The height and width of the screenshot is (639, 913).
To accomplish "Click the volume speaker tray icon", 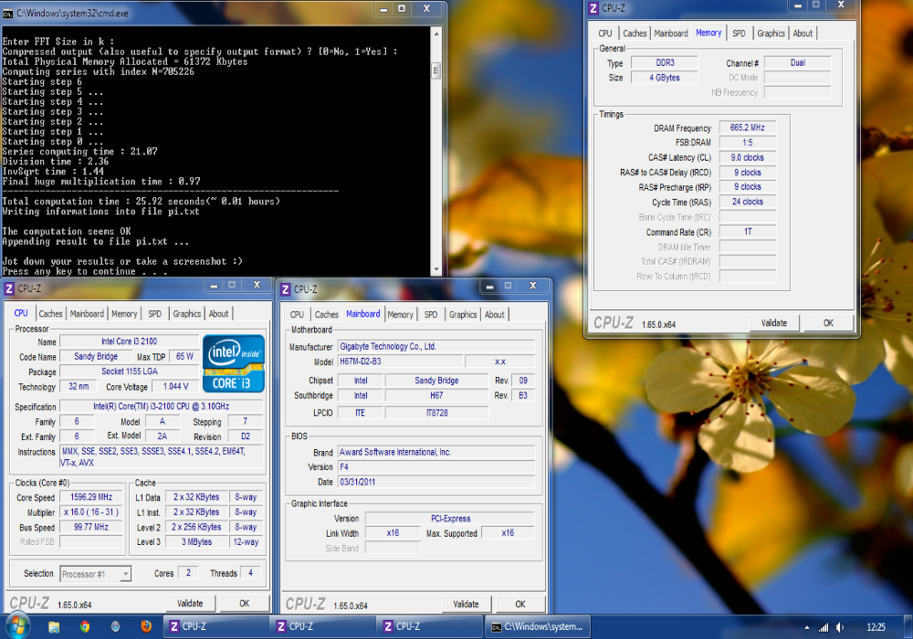I will 840,627.
